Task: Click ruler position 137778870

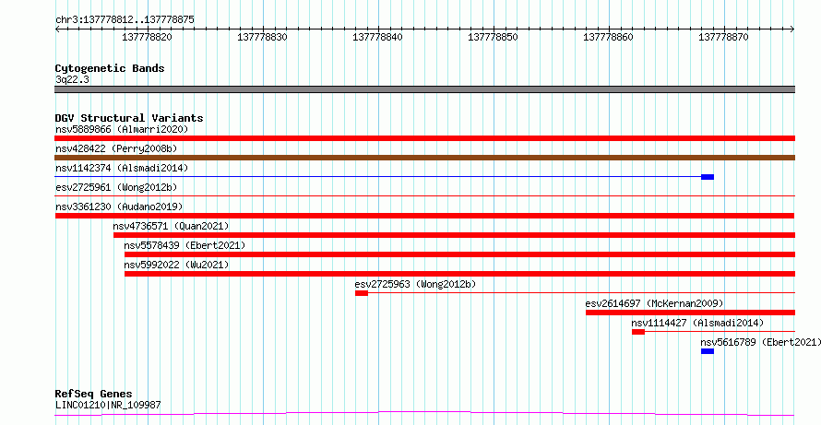Action: click(724, 37)
